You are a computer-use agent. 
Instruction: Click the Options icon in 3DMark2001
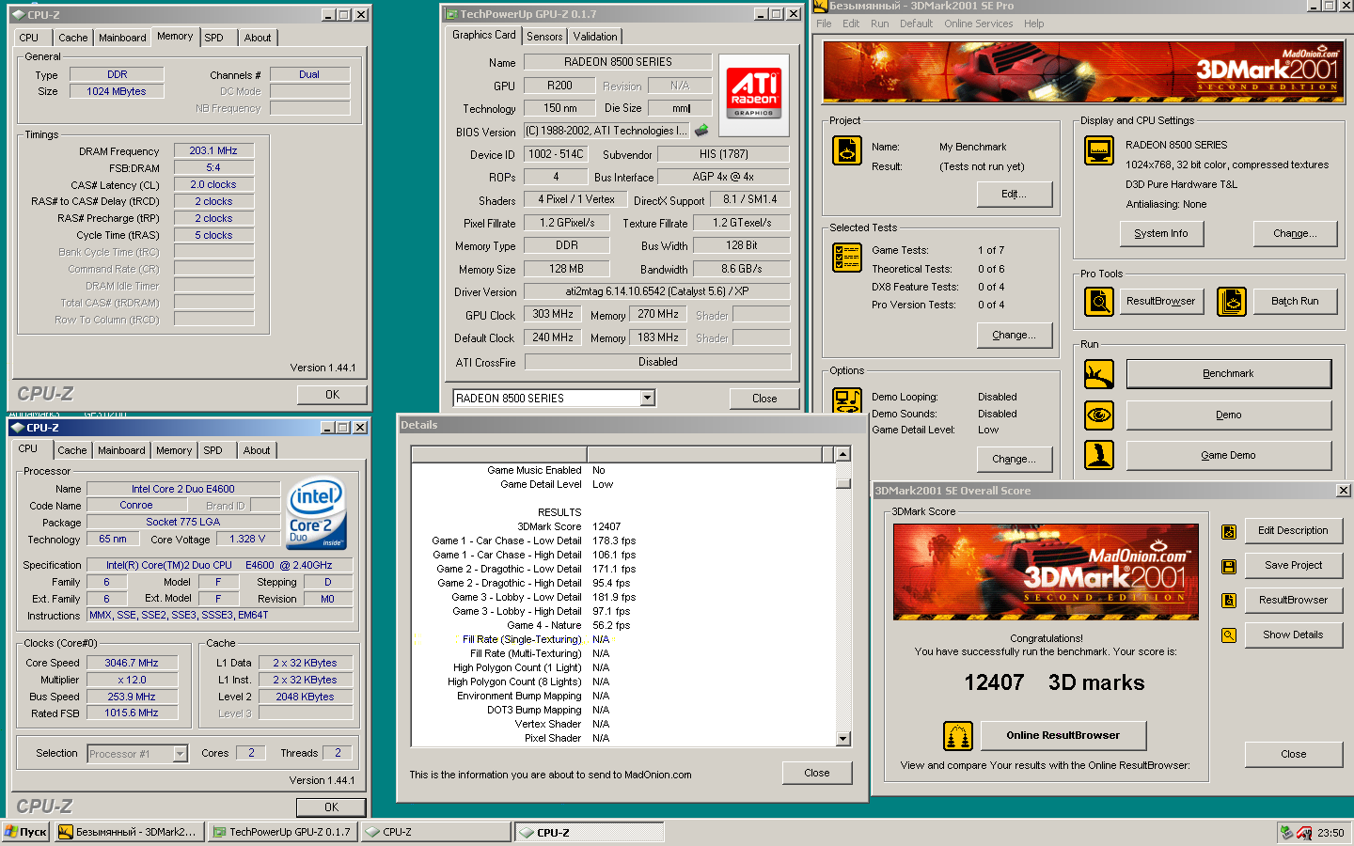point(847,399)
